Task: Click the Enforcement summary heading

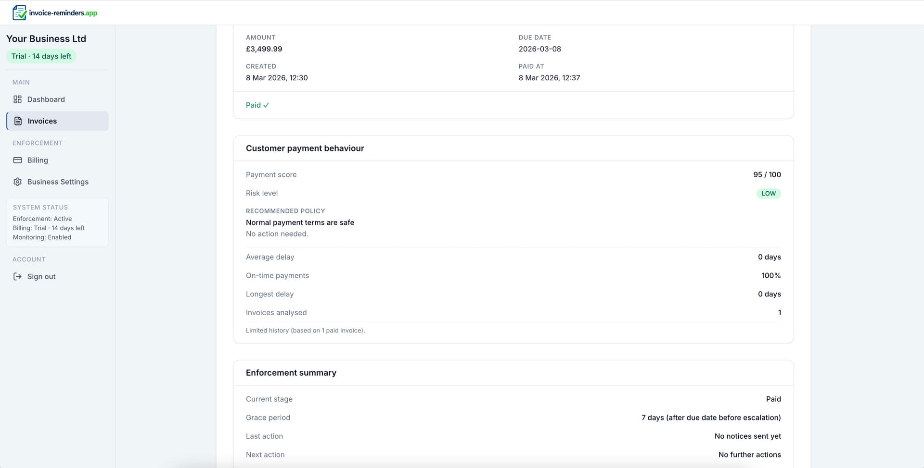Action: [291, 372]
